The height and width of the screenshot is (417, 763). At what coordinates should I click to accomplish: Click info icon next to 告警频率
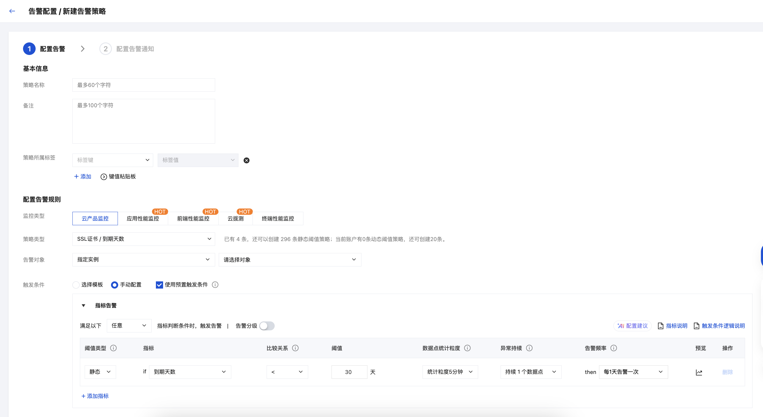coord(614,348)
